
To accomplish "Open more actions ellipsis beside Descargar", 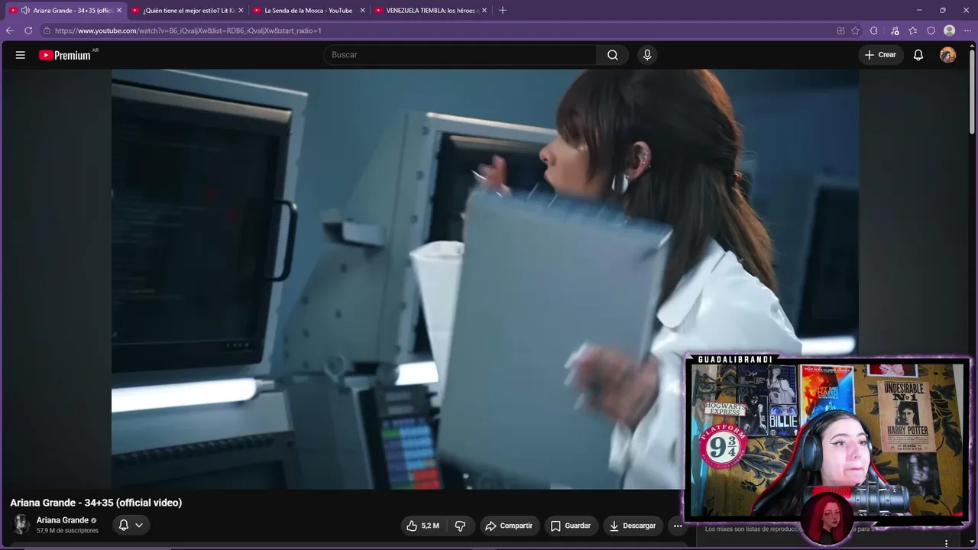I will click(x=677, y=526).
